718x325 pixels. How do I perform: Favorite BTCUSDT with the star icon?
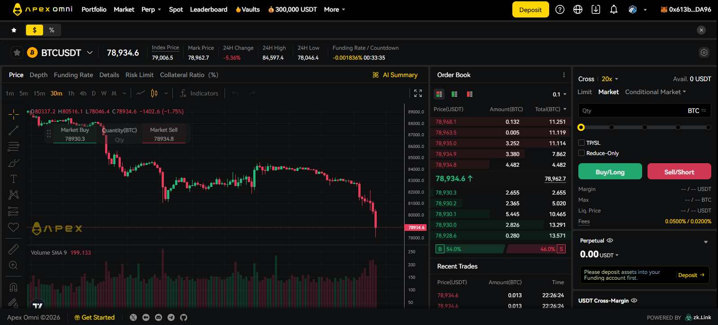(17, 53)
